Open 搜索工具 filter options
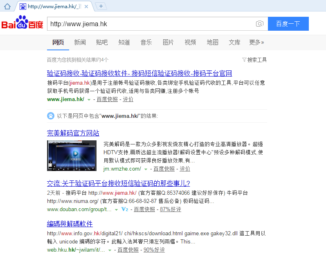Screen dimensions: 326x259 coord(254,60)
